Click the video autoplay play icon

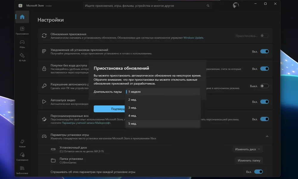pos(44,101)
